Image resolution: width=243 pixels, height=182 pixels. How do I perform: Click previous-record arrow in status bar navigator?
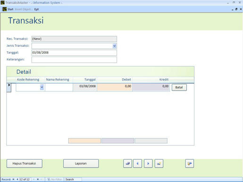[x=17, y=179]
